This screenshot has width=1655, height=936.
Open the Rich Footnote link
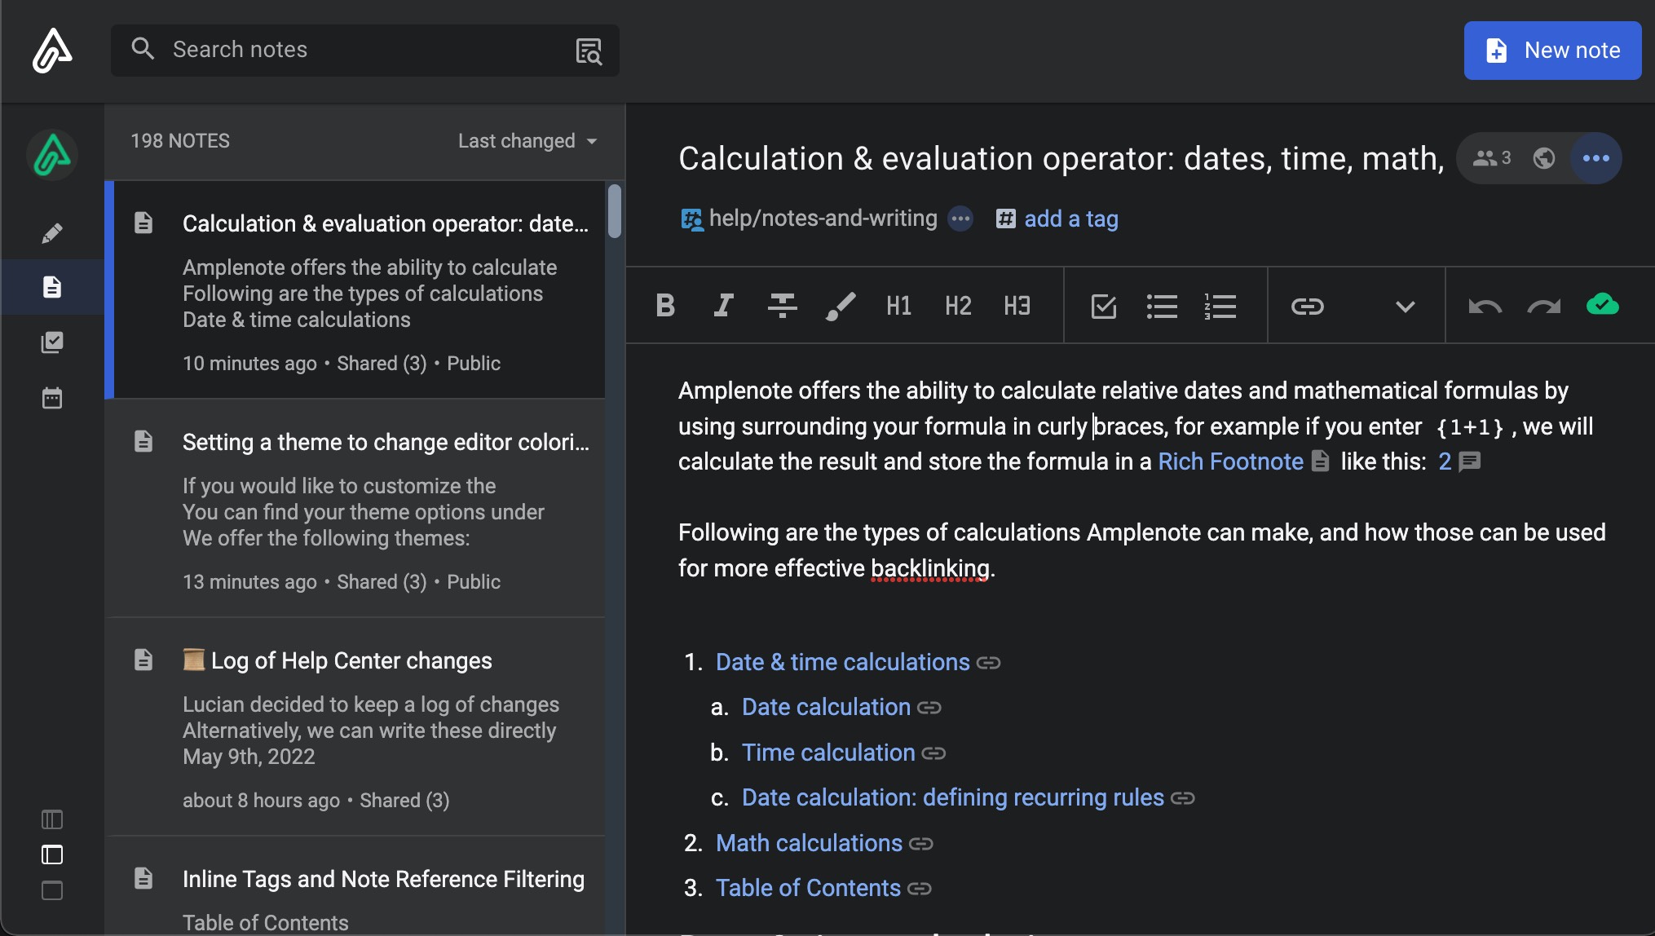[1230, 461]
